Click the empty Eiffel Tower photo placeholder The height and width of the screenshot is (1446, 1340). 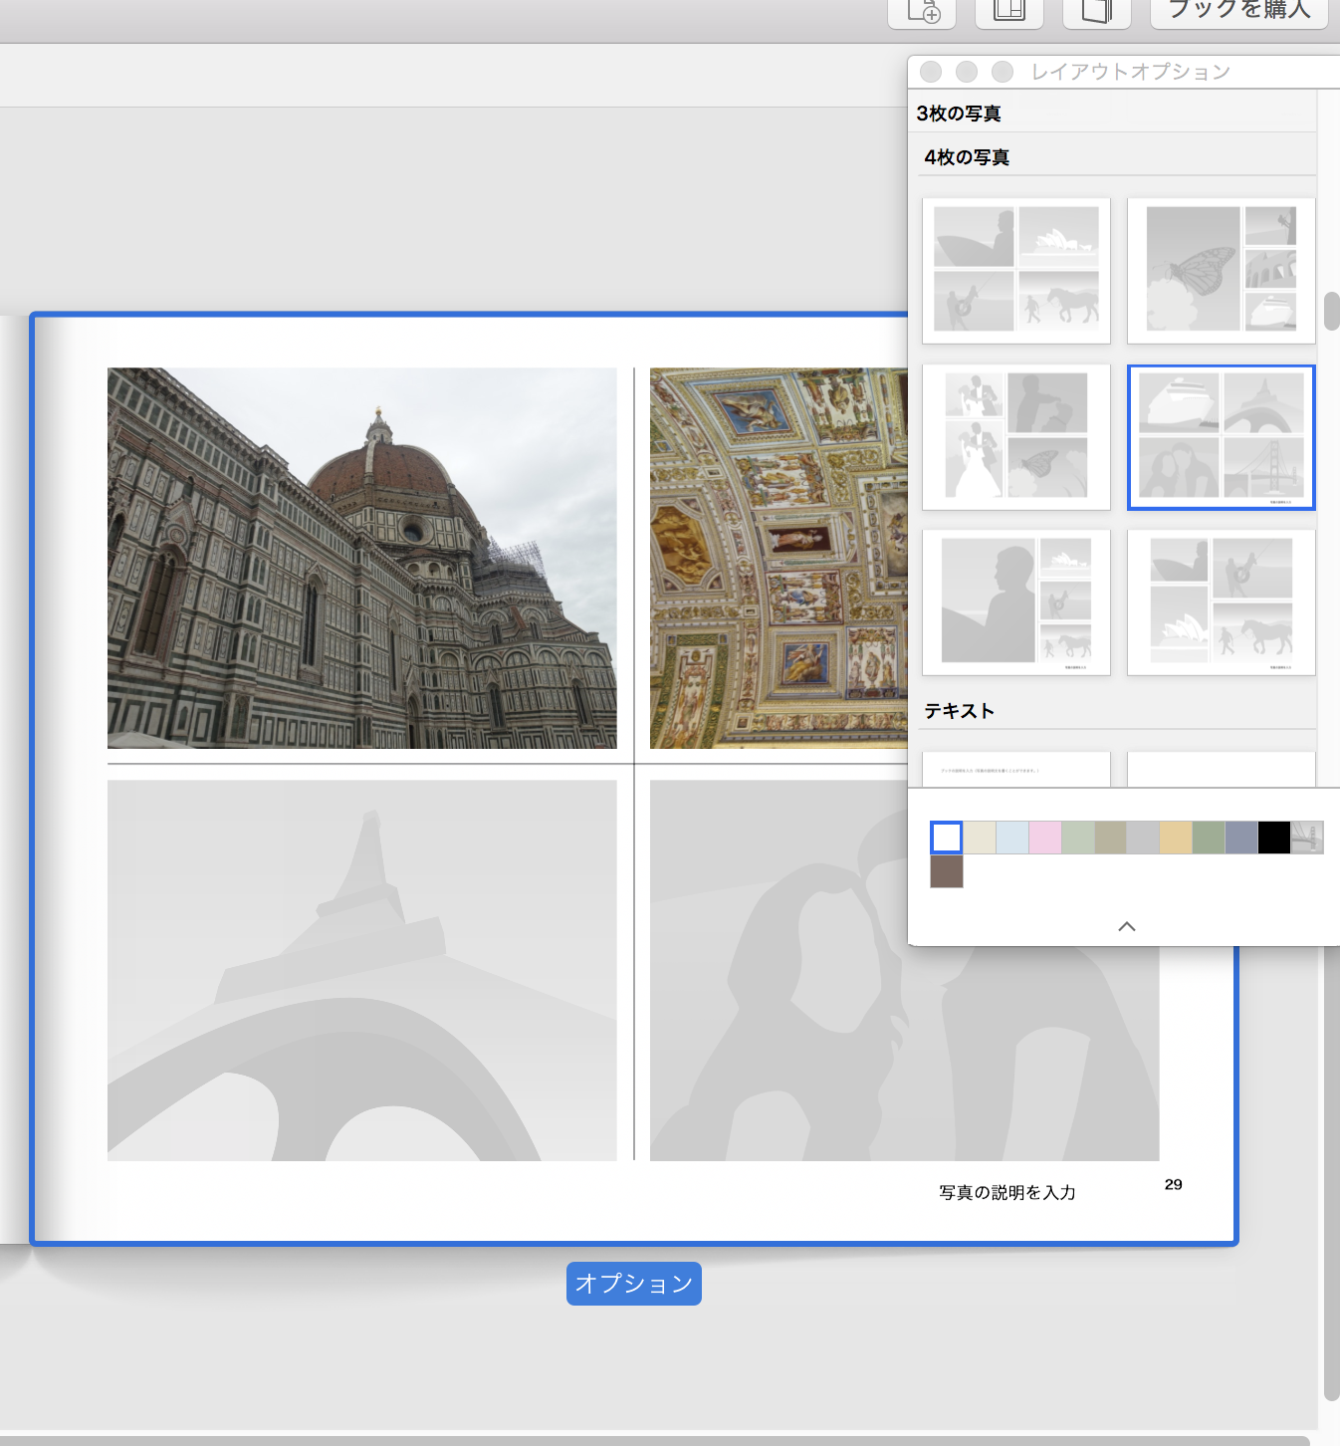pos(362,971)
